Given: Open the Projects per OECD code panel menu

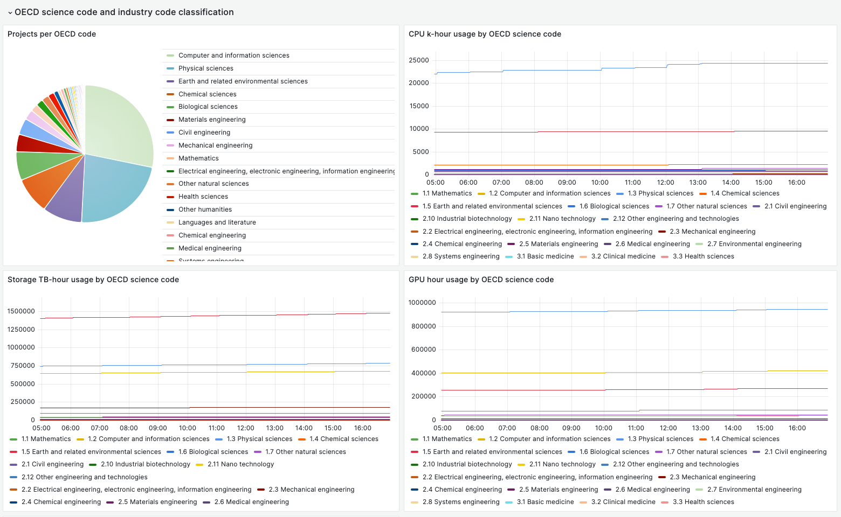Looking at the screenshot, I should click(x=52, y=34).
